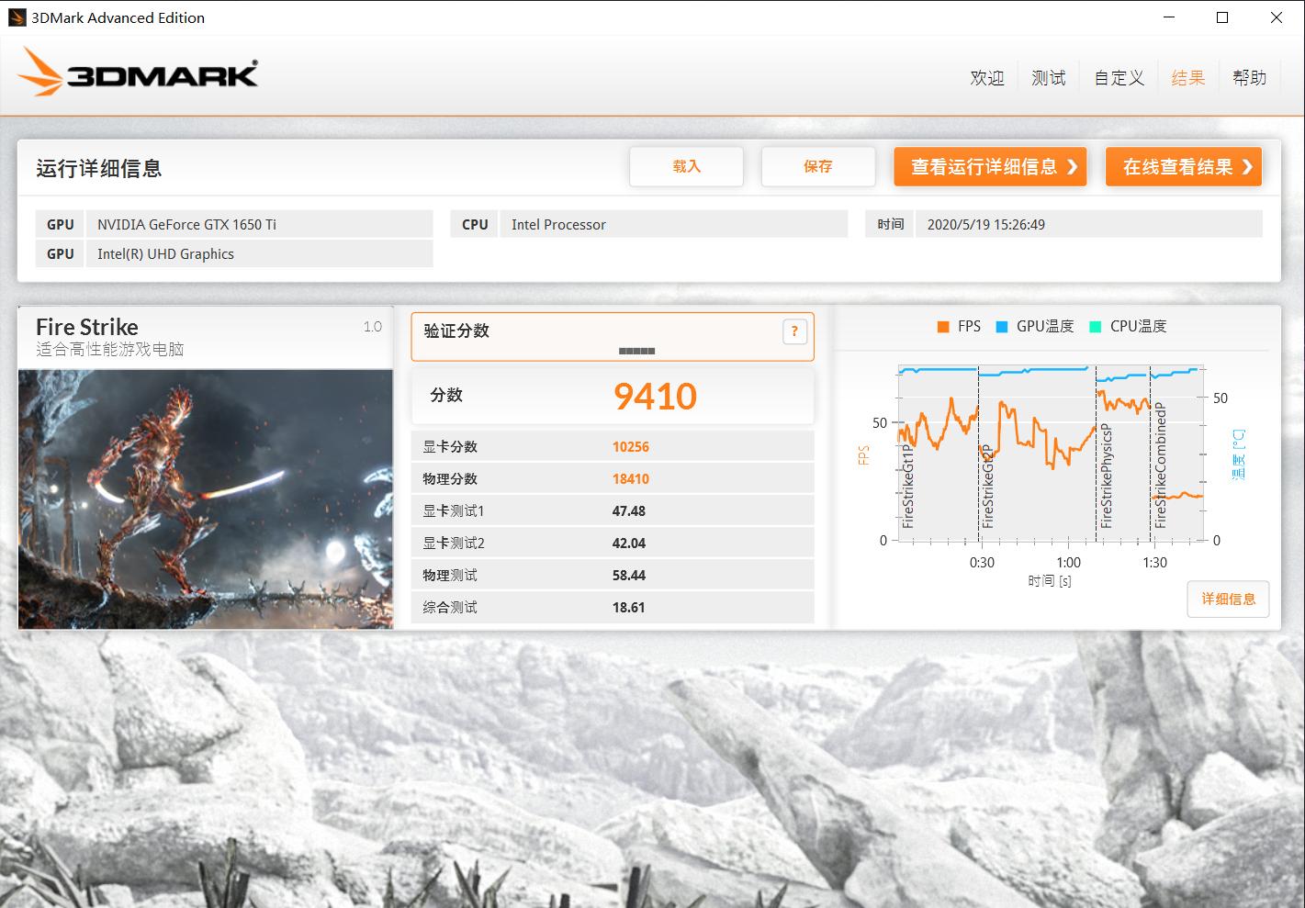
Task: Click the 显卡测试2 value 42.04
Action: pyautogui.click(x=629, y=544)
